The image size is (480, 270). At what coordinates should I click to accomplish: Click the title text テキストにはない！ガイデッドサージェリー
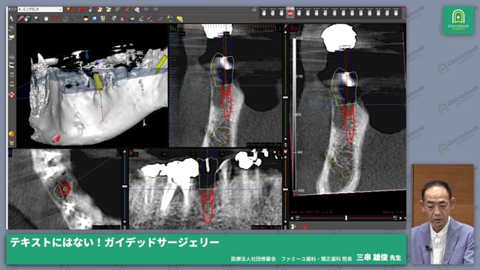115,242
